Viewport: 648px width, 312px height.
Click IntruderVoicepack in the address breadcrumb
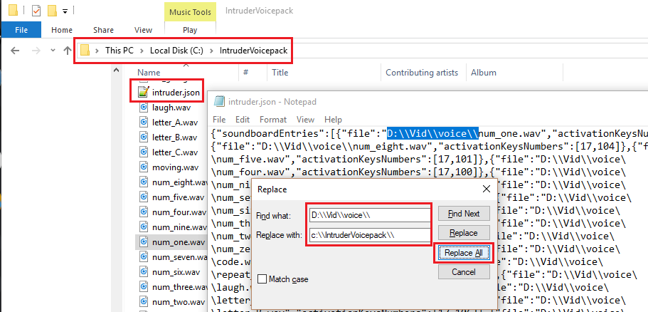click(253, 51)
